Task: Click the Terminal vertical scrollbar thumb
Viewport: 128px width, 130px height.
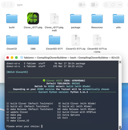Action: [x=120, y=128]
